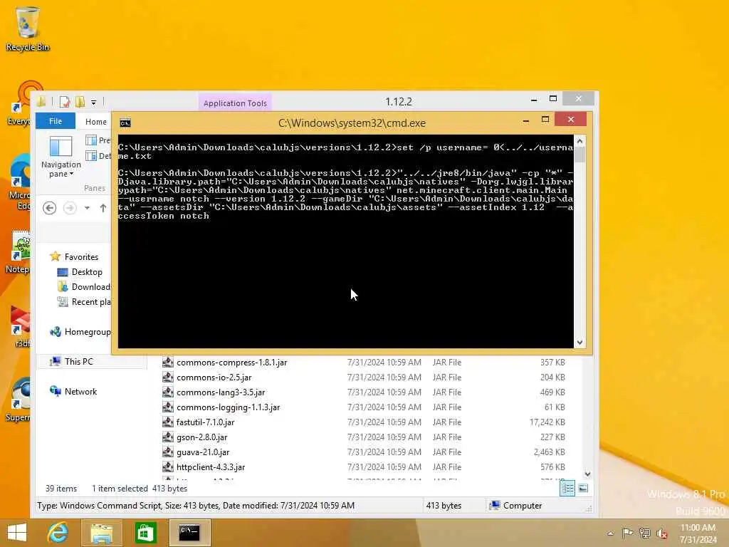The width and height of the screenshot is (729, 547).
Task: Go up one folder level arrow
Action: [x=103, y=207]
